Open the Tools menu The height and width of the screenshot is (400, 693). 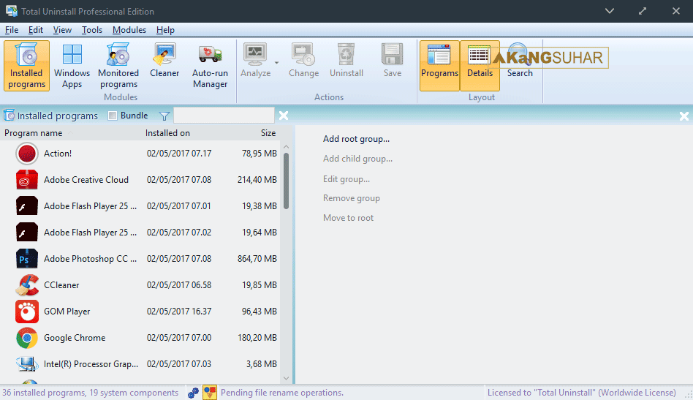[92, 29]
